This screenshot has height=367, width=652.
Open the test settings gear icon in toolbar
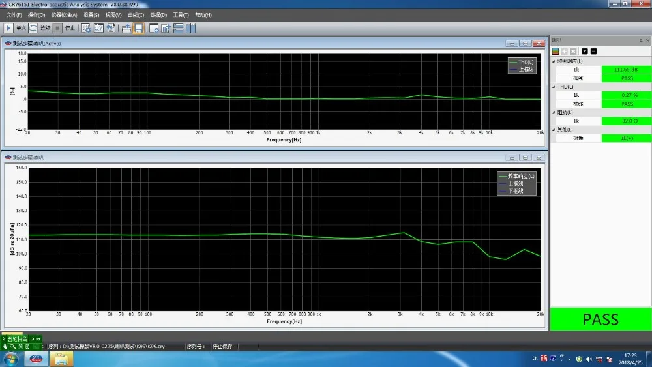tap(86, 28)
